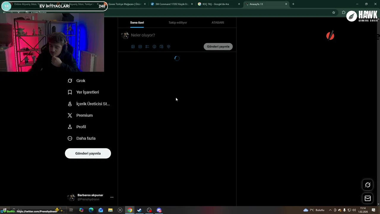Switch to the Sana özel tab
The width and height of the screenshot is (380, 214).
pyautogui.click(x=137, y=23)
